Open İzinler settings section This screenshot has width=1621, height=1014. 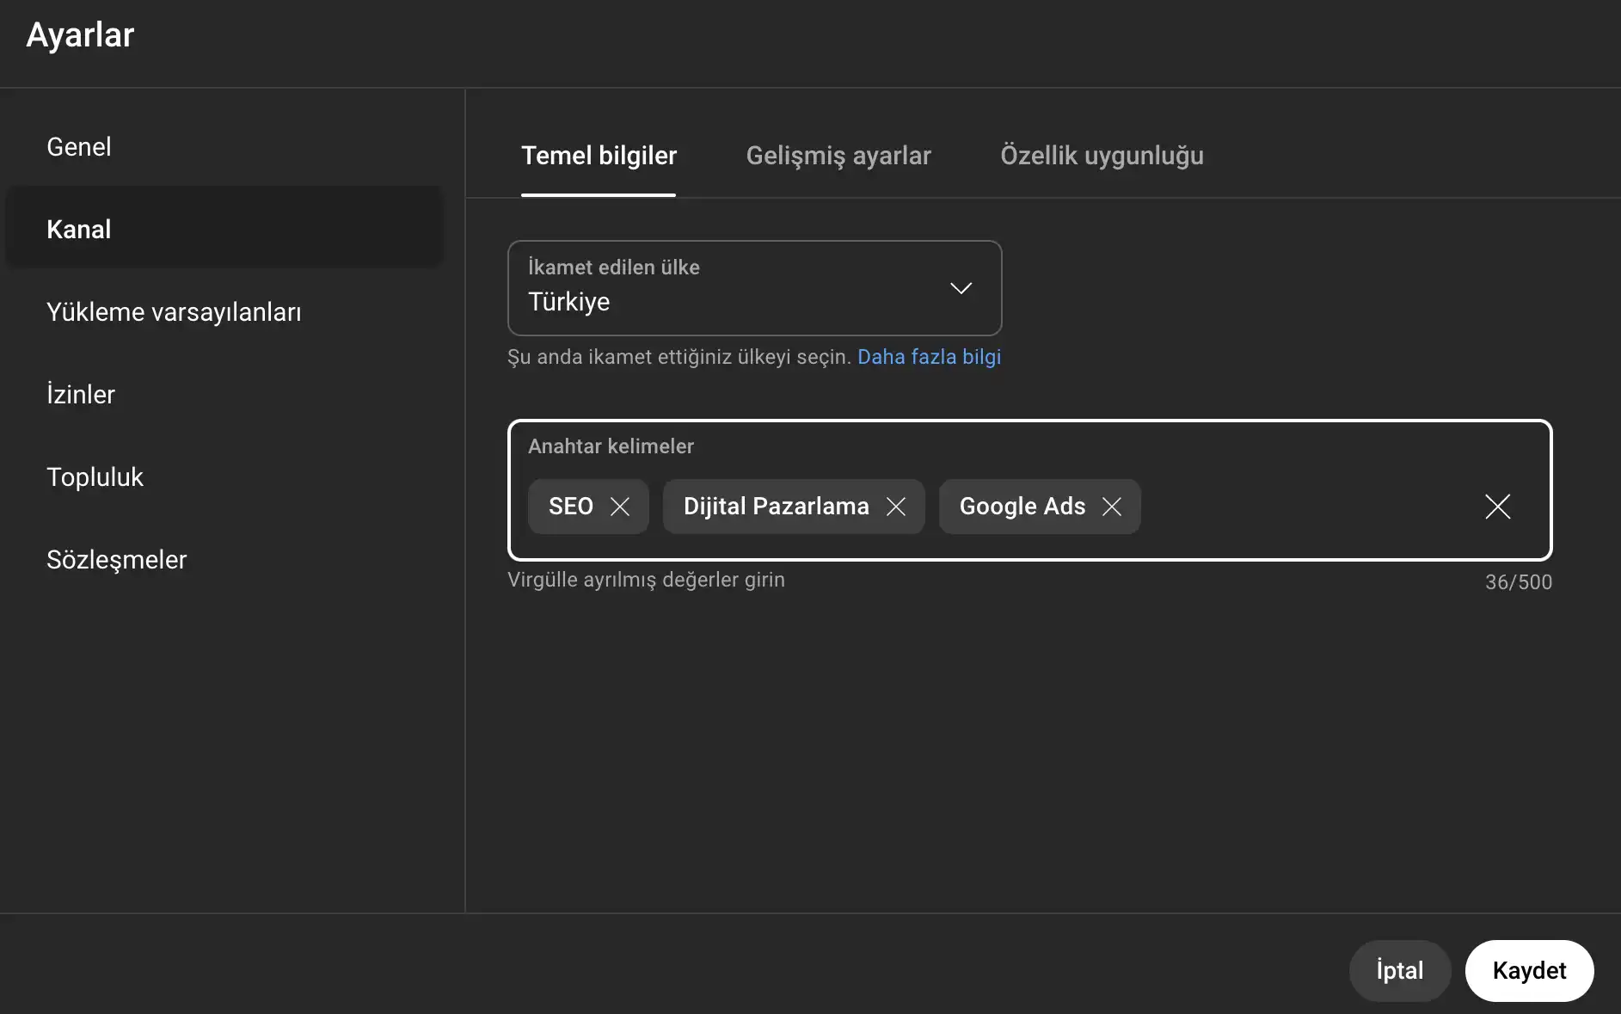[224, 395]
